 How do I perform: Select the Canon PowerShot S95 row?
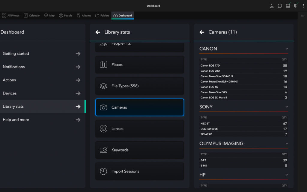[243, 92]
